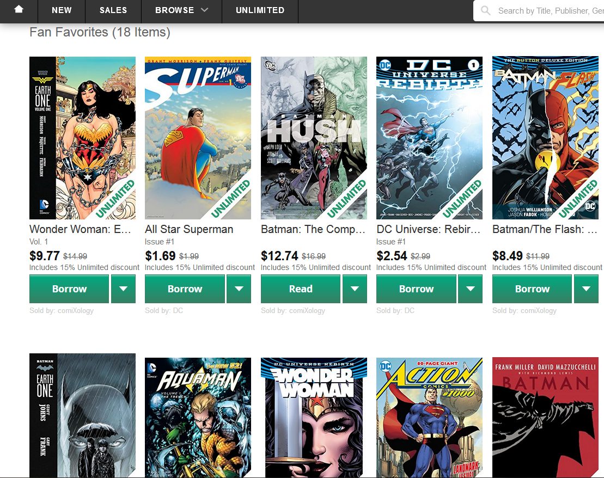Click the struck-through $1.99 price
Viewport: 604px width, 478px height.
pos(189,256)
